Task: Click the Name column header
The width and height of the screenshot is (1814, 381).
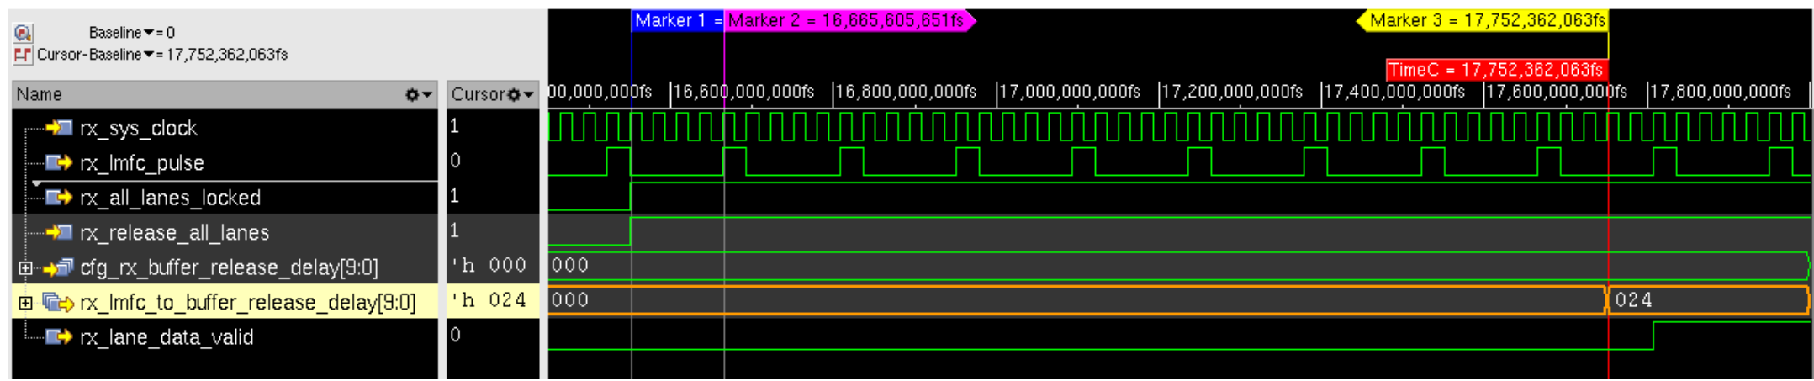Action: (x=225, y=94)
